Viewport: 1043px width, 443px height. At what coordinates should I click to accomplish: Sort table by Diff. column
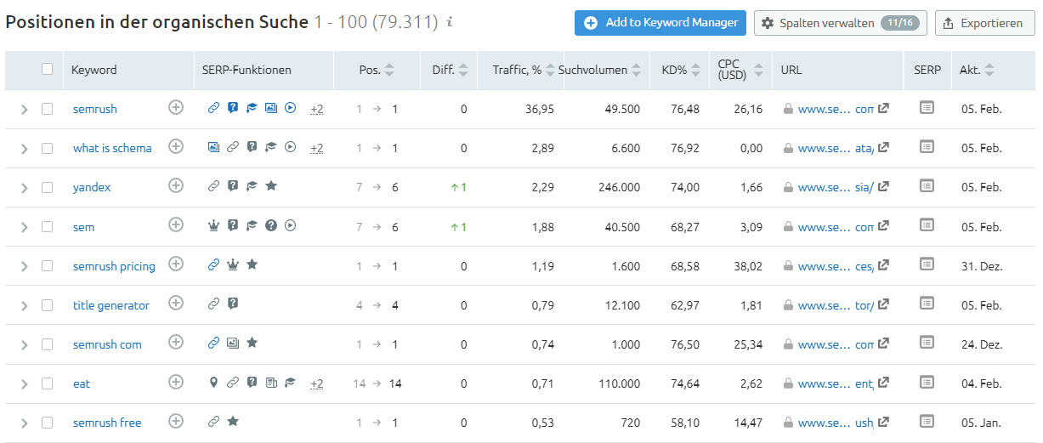pyautogui.click(x=451, y=70)
